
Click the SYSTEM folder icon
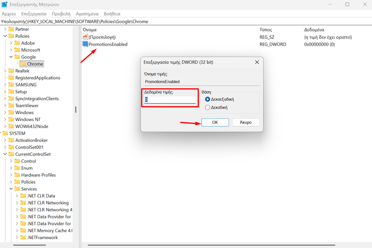coord(5,133)
